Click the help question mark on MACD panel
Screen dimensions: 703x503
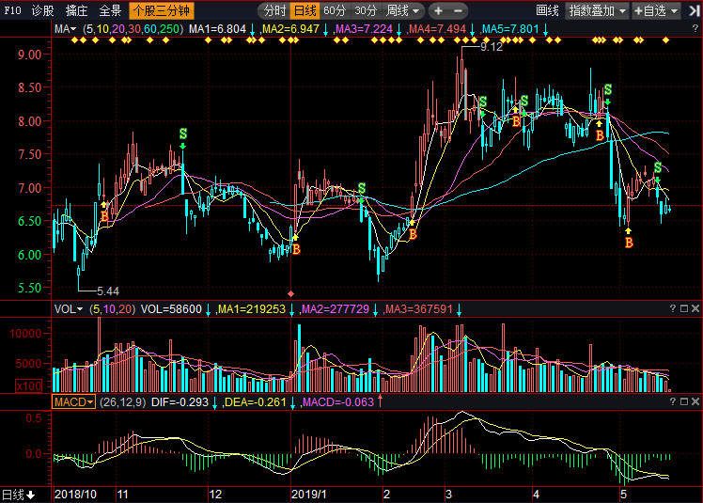pyautogui.click(x=672, y=402)
